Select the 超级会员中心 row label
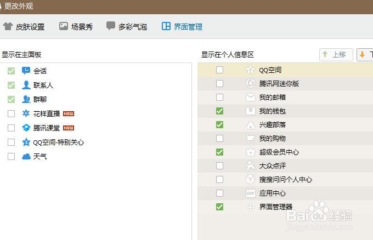Image resolution: width=373 pixels, height=240 pixels. point(279,152)
